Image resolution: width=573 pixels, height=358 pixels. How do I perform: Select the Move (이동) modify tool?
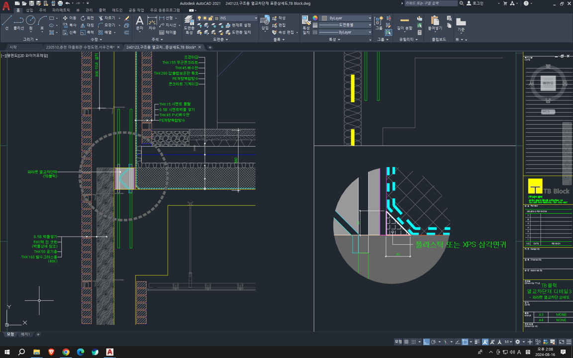click(x=70, y=18)
